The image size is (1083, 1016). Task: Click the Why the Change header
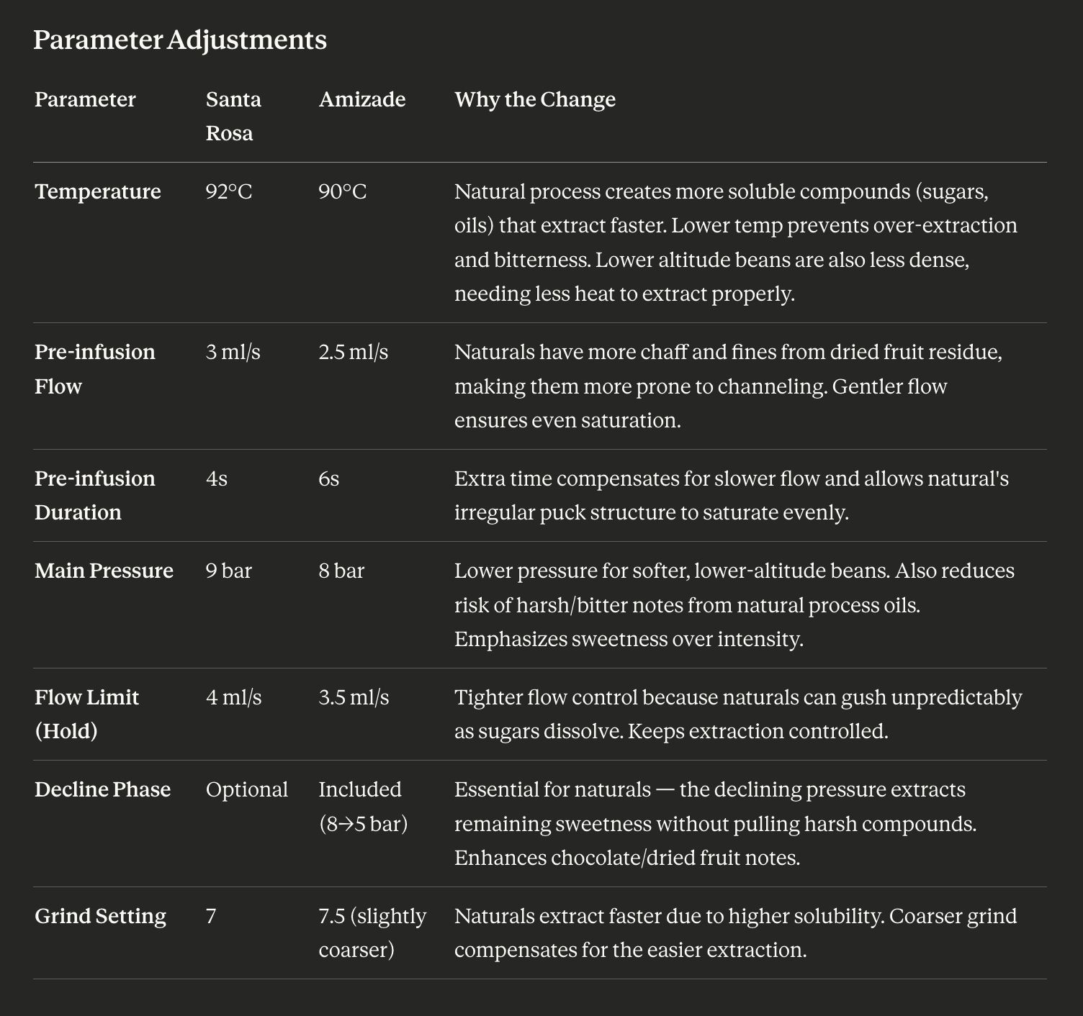pyautogui.click(x=535, y=99)
